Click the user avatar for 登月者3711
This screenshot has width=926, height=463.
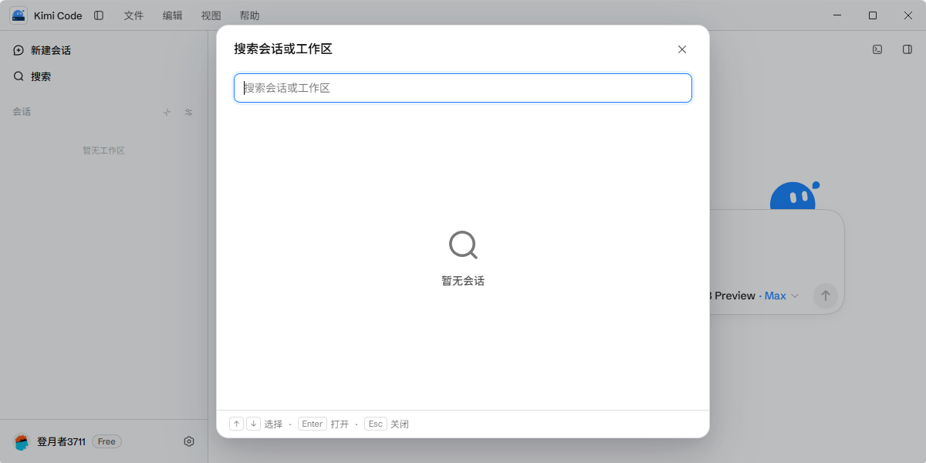(x=22, y=441)
